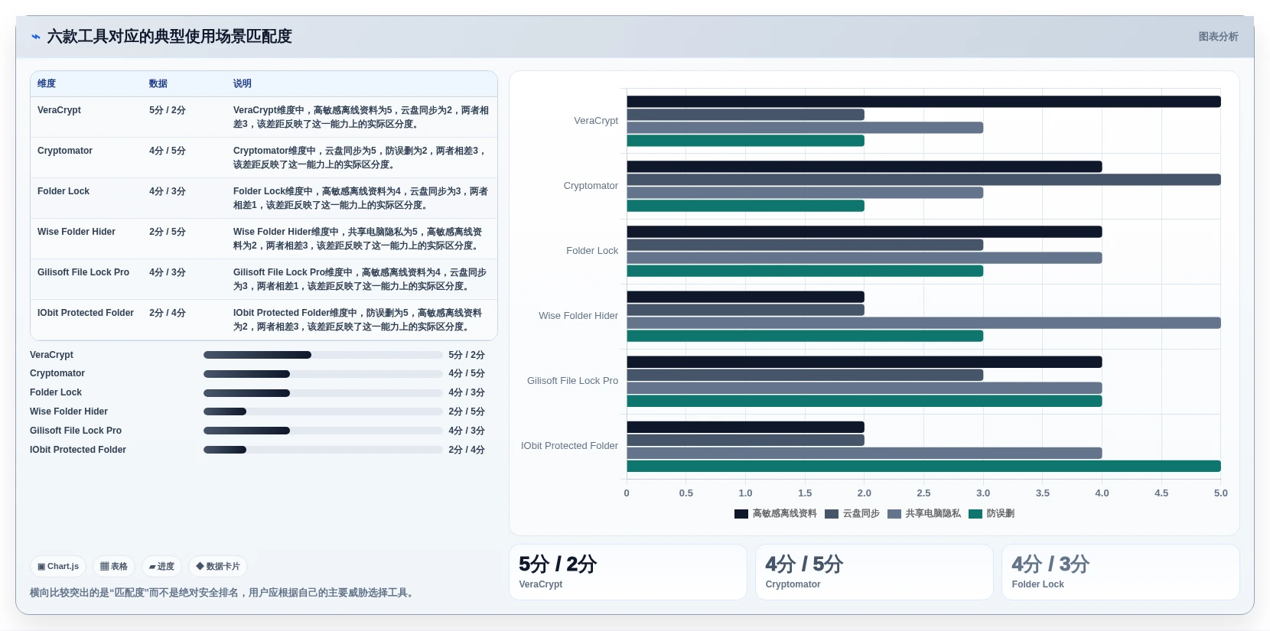Click Folder Lock's 共享电脑隐私 chart bar
Image resolution: width=1270 pixels, height=631 pixels.
(865, 258)
